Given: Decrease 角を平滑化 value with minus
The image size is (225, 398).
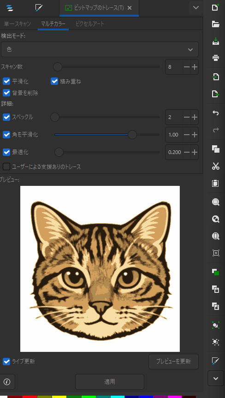Looking at the screenshot, I should pyautogui.click(x=187, y=135).
